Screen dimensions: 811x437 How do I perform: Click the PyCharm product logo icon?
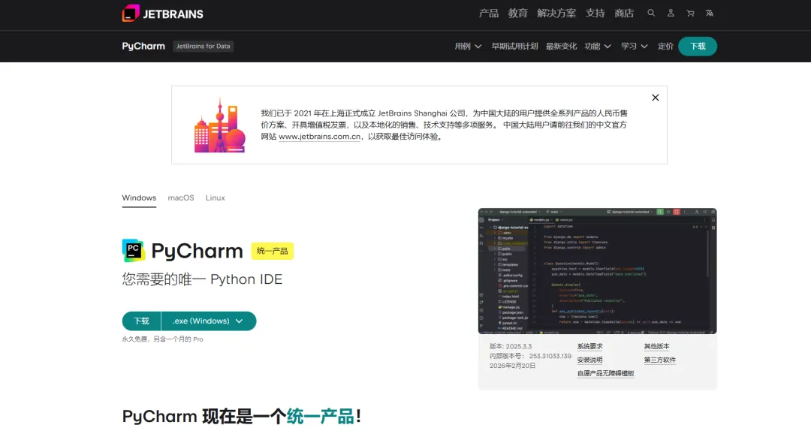coord(134,251)
